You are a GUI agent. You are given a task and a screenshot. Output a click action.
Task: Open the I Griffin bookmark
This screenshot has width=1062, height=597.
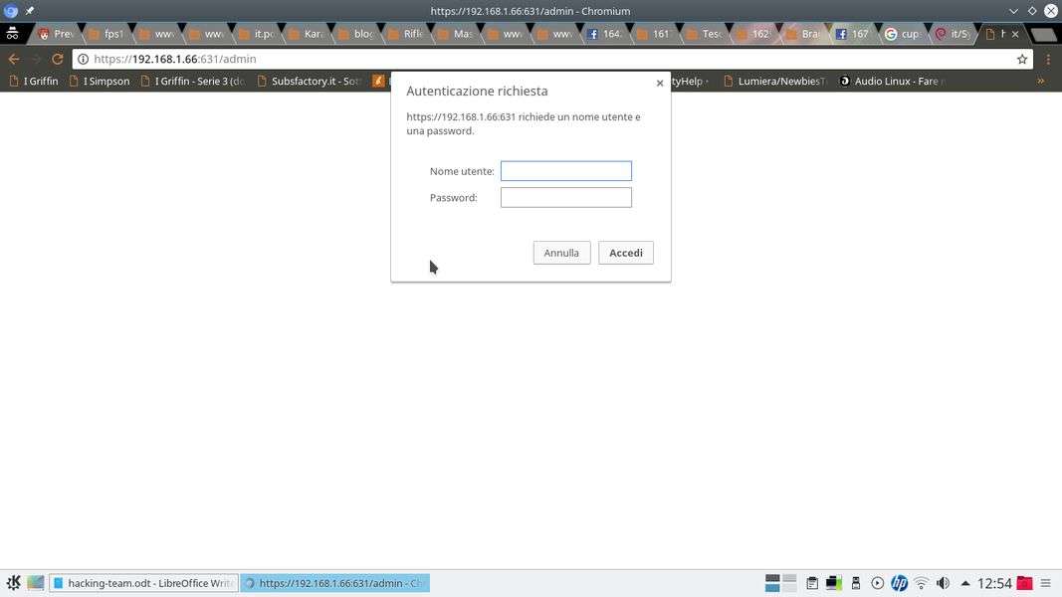click(34, 81)
